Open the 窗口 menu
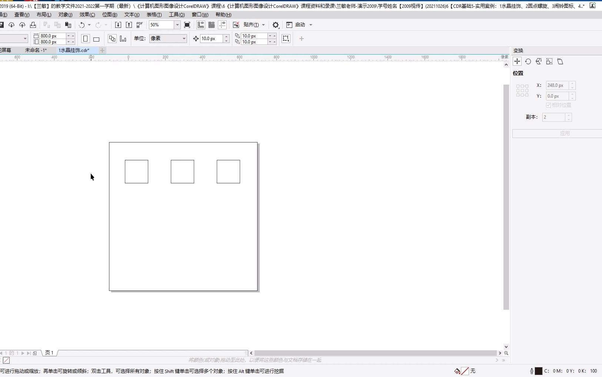 click(x=200, y=14)
